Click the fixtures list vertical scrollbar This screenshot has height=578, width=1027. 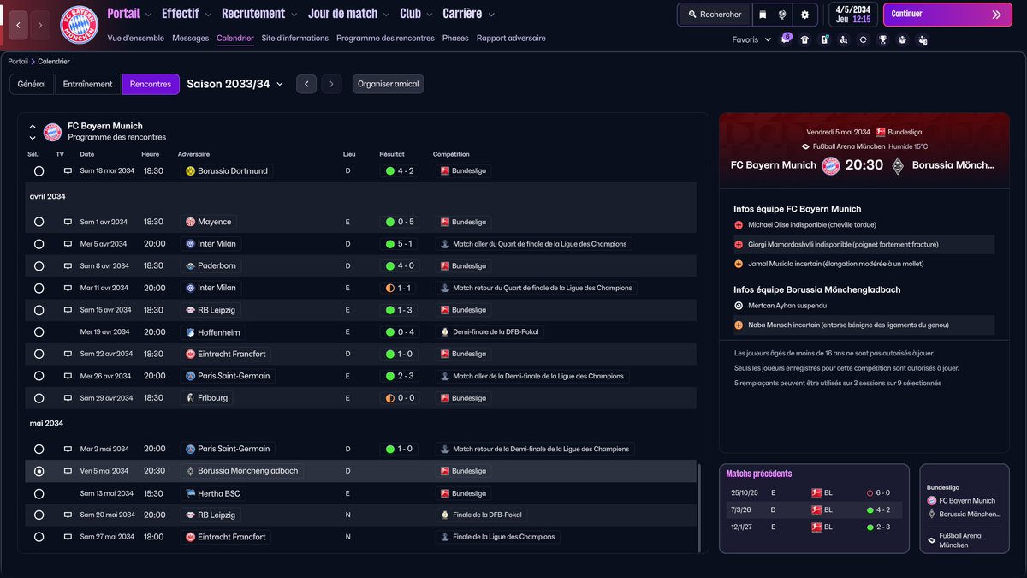coord(699,508)
